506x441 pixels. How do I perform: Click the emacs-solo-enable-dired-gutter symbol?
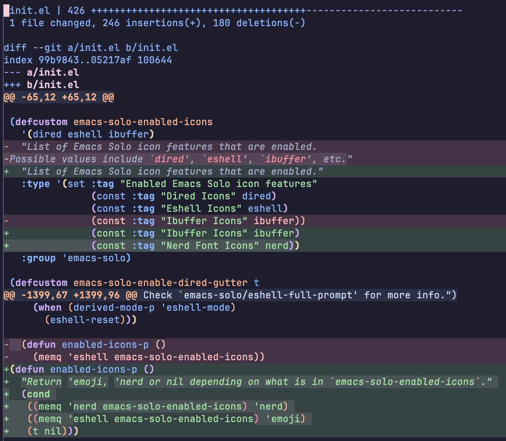[x=160, y=283]
